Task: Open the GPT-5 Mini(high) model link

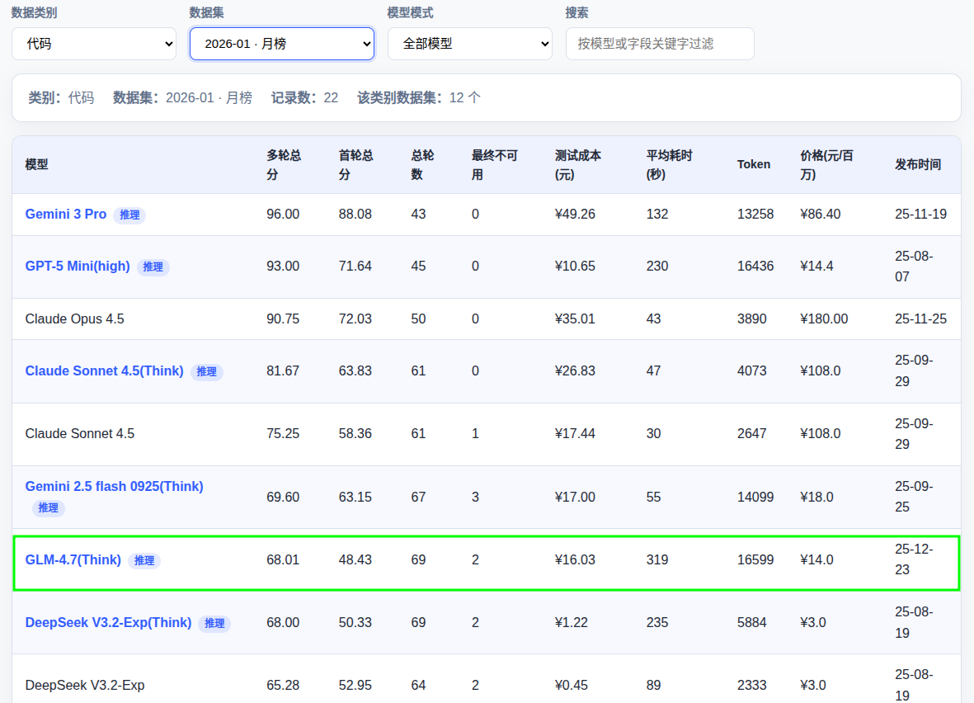Action: pyautogui.click(x=78, y=266)
